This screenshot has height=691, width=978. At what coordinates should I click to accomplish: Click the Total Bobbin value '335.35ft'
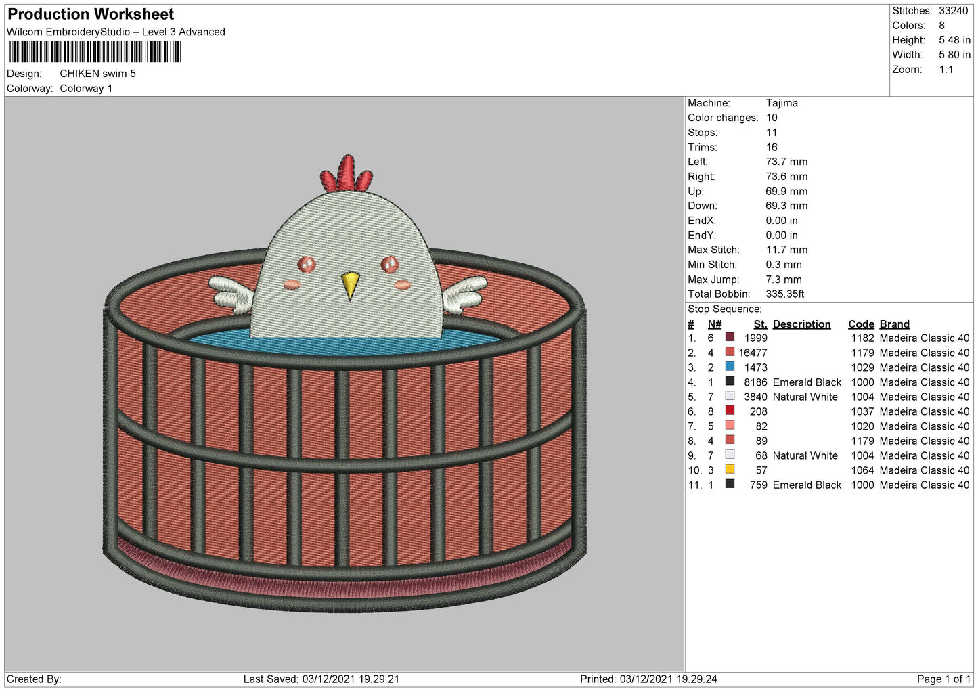click(785, 294)
